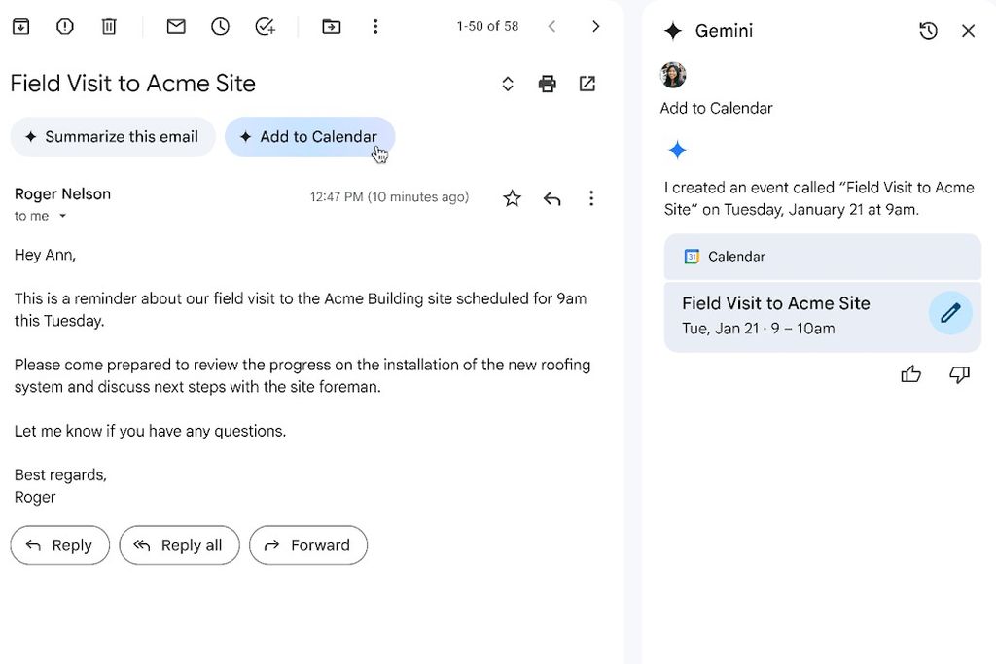Archive the email
Image resolution: width=996 pixels, height=664 pixels.
20,26
